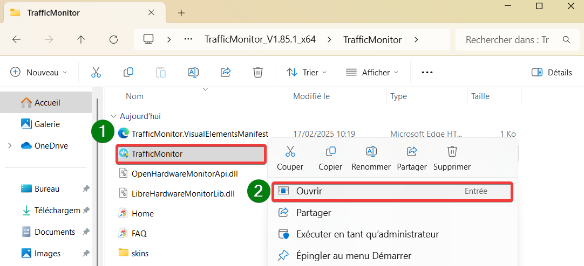Click the Paste icon in the toolbar
Viewport: 584px width, 266px height.
[x=160, y=72]
